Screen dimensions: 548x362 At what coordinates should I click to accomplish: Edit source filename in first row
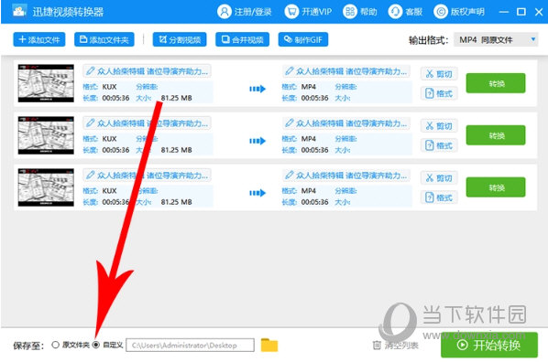(x=147, y=71)
